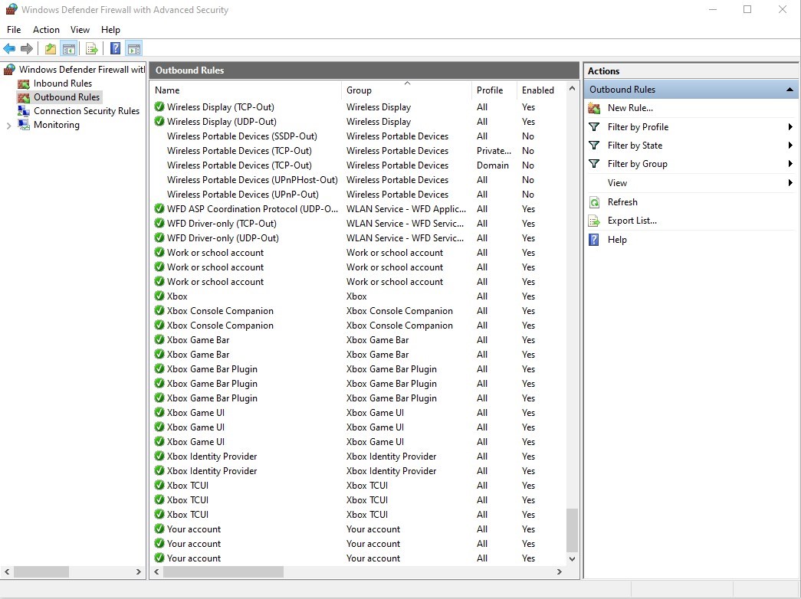Open the Help menu in the menu bar
The height and width of the screenshot is (599, 801).
point(110,30)
